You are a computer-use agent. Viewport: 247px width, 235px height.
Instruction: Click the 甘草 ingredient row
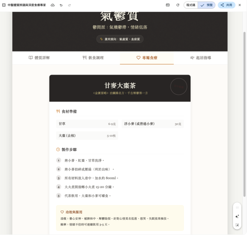point(87,124)
